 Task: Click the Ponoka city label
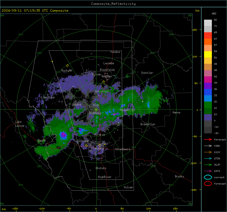click(115, 52)
